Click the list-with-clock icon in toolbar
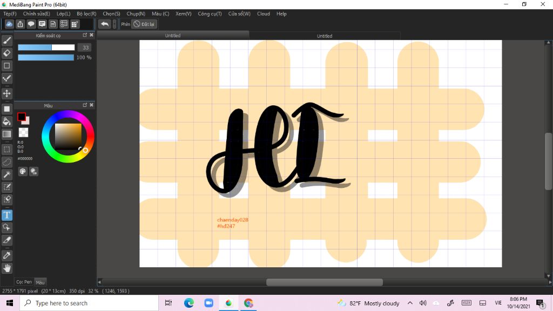Viewport: 553px width, 311px height. 64,24
